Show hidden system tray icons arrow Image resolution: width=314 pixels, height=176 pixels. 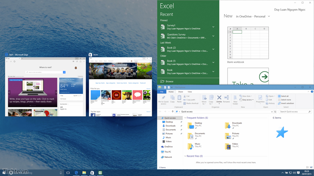(282, 173)
